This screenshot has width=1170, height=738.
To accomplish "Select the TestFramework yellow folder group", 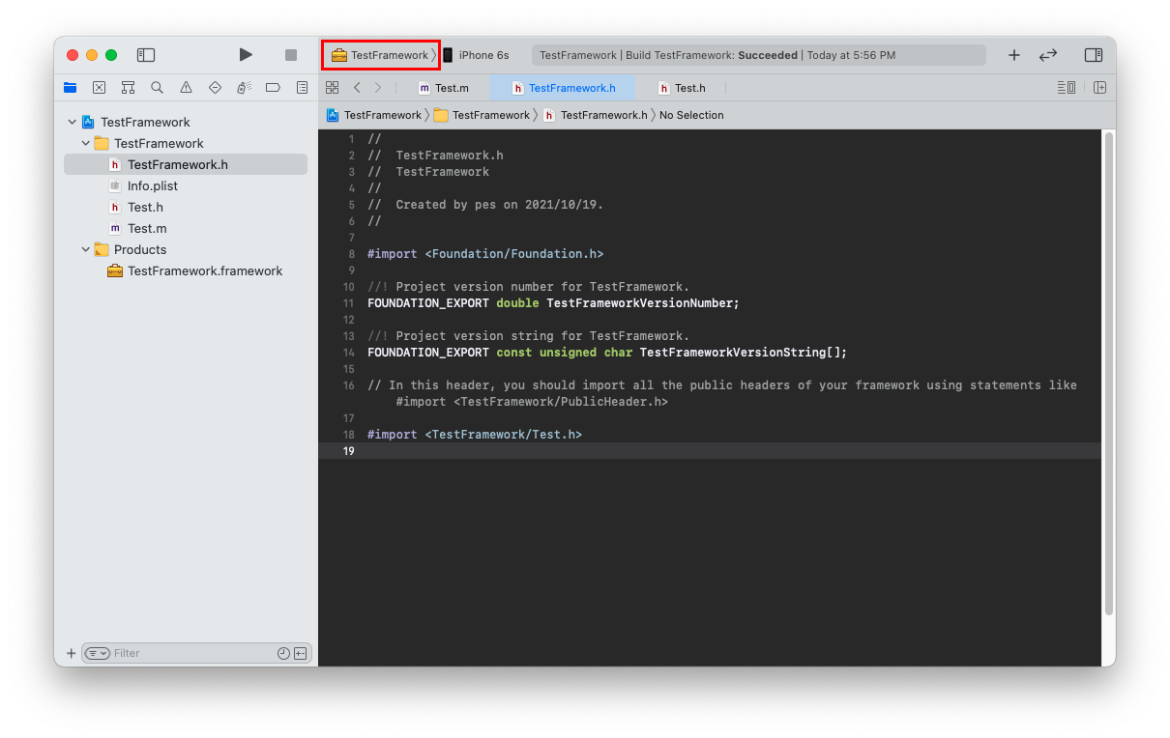I will [x=159, y=143].
